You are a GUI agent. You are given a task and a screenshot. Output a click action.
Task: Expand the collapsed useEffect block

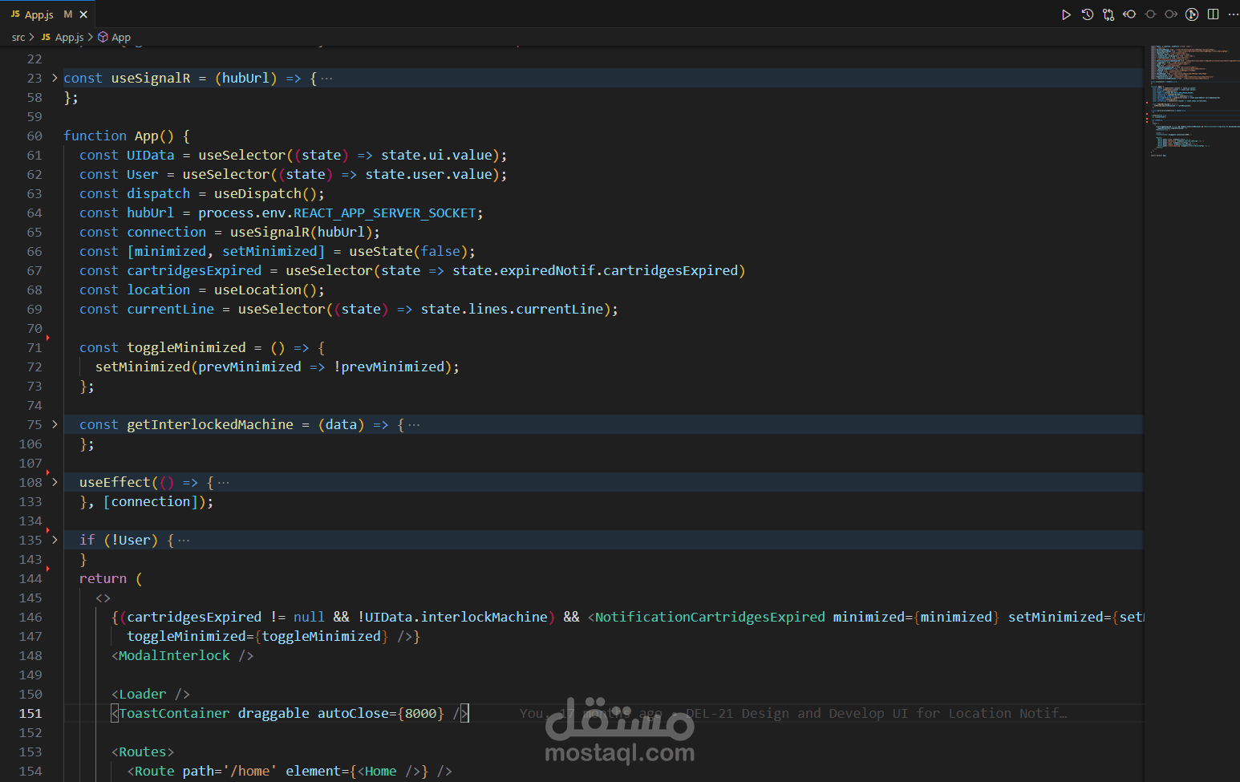(x=55, y=482)
